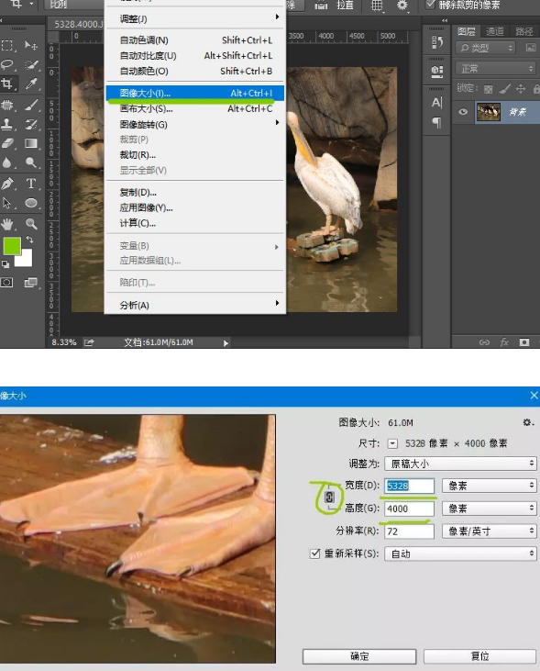Open the layer filter type dropdown
The height and width of the screenshot is (671, 540).
[x=486, y=48]
